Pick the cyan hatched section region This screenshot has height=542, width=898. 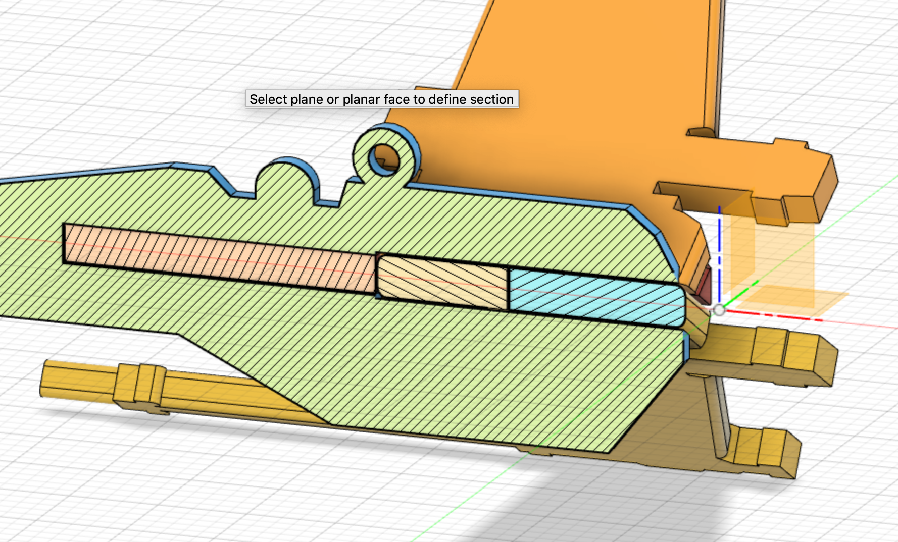(596, 298)
